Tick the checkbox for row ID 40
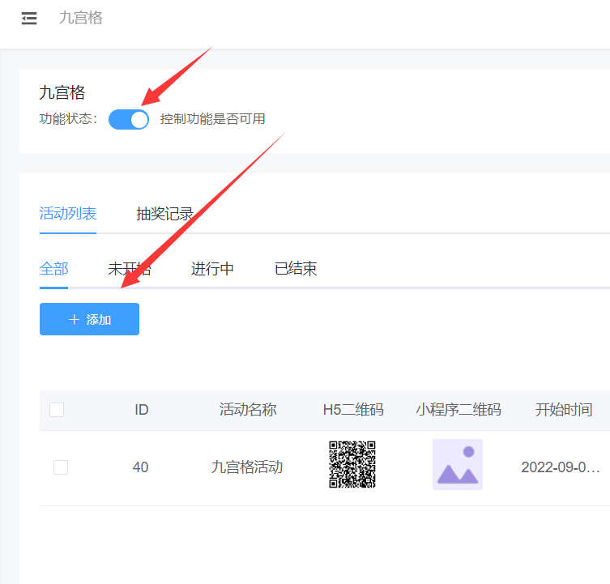This screenshot has height=584, width=610. coord(61,467)
